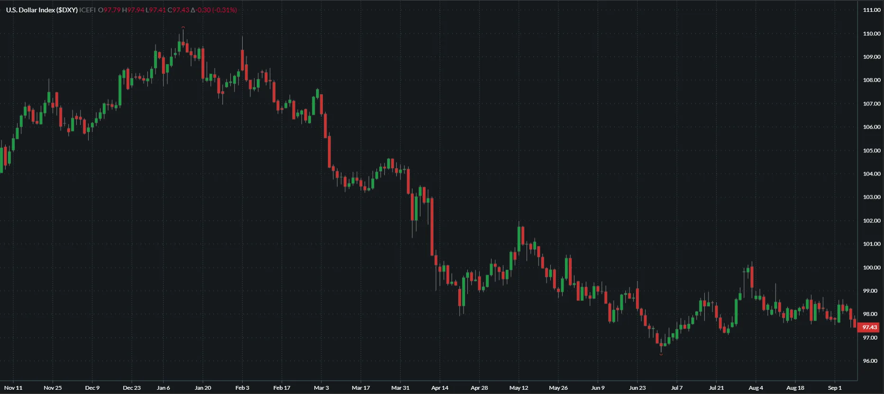The height and width of the screenshot is (394, 884).
Task: Click the Aug 4 date axis label
Action: coord(756,388)
